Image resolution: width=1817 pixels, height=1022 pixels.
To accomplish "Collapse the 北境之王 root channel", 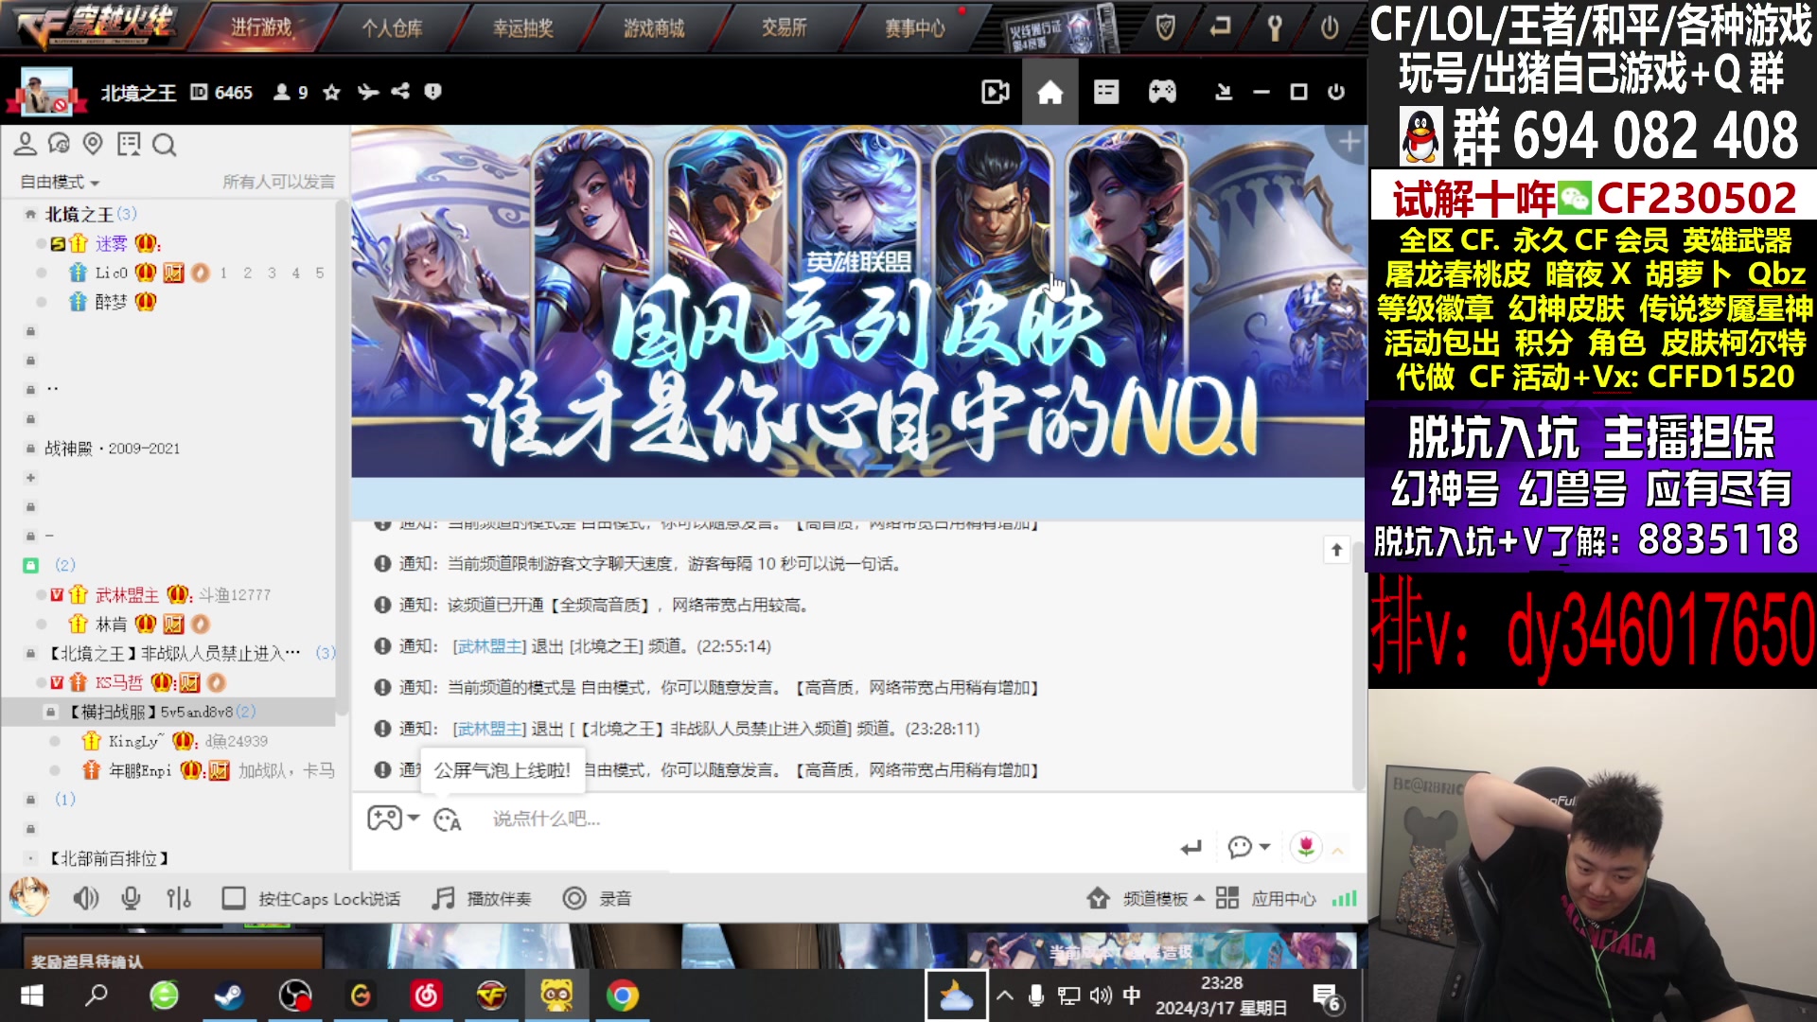I will pyautogui.click(x=30, y=215).
